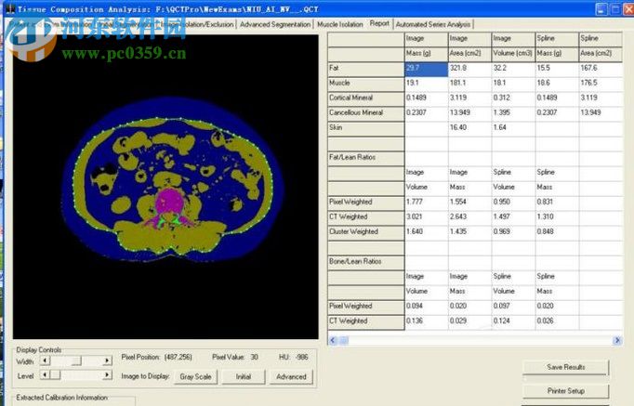Click the Save Results button
This screenshot has width=634, height=406.
click(x=566, y=367)
